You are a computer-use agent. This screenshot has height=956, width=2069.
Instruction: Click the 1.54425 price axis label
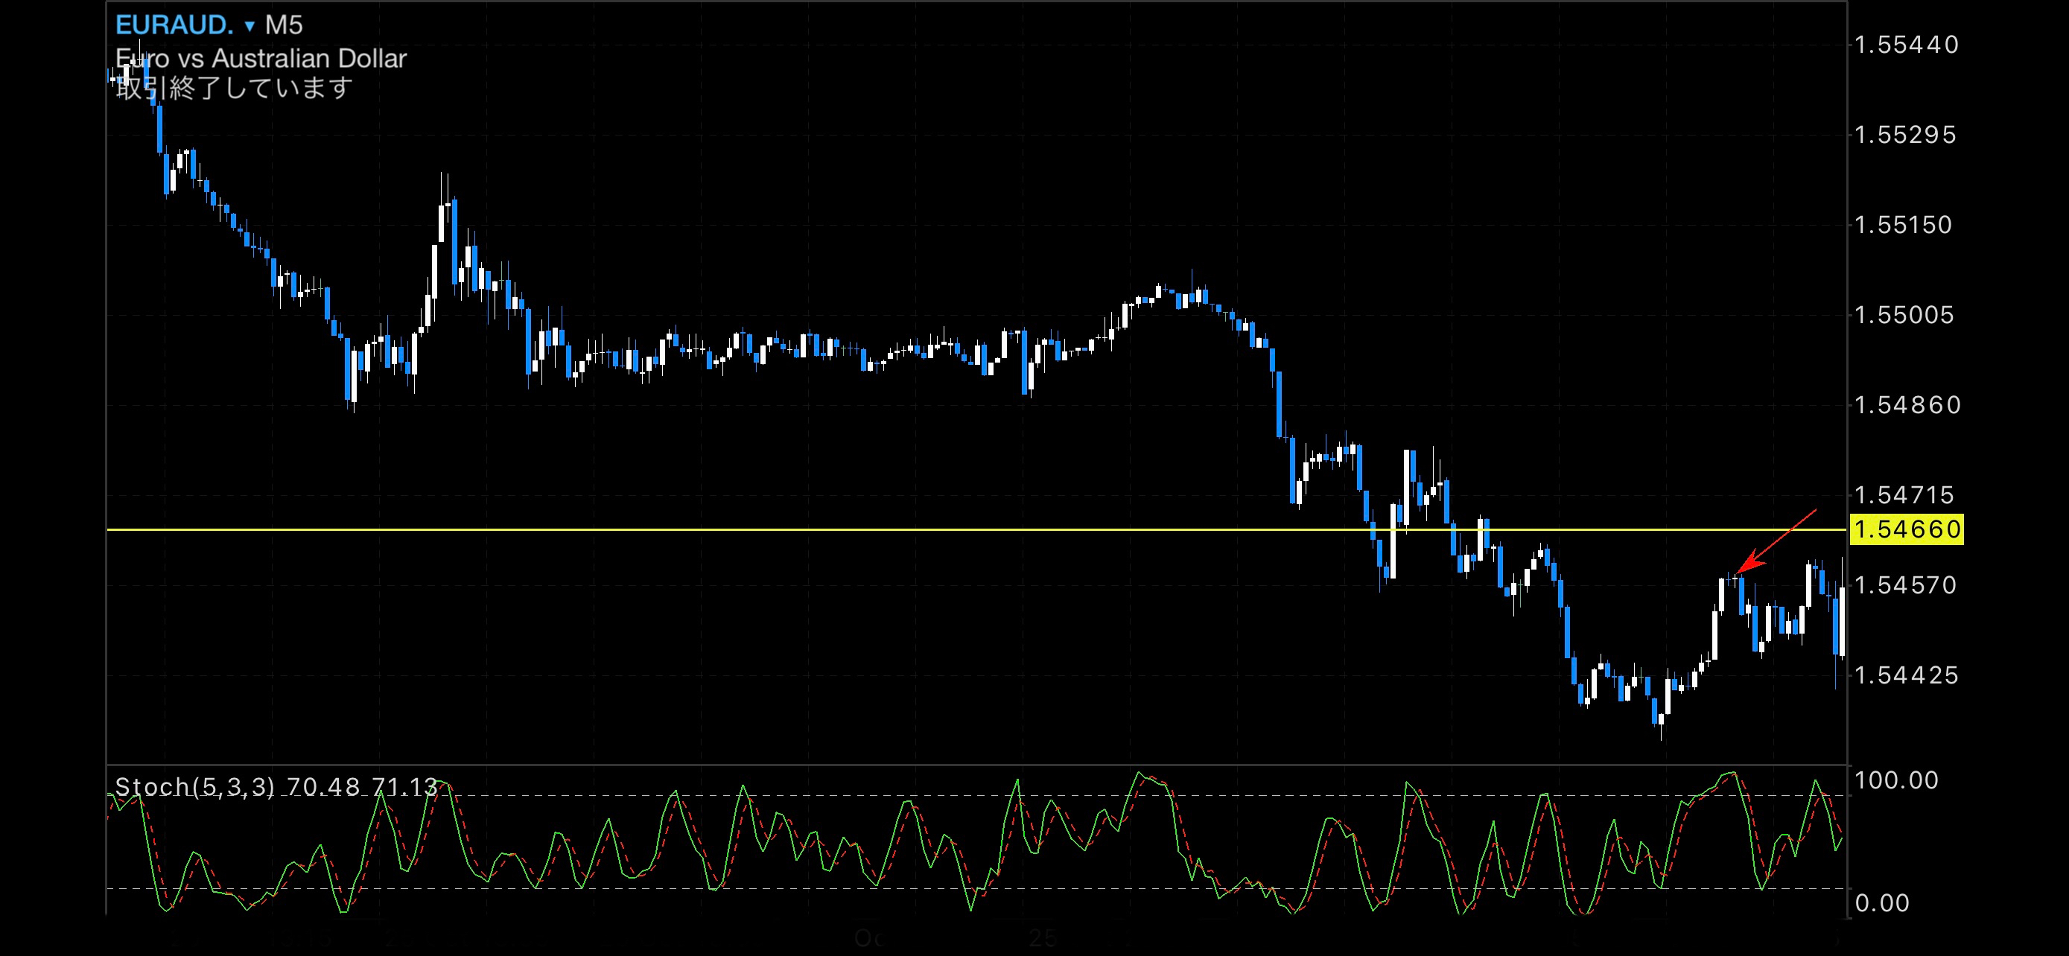(1906, 675)
